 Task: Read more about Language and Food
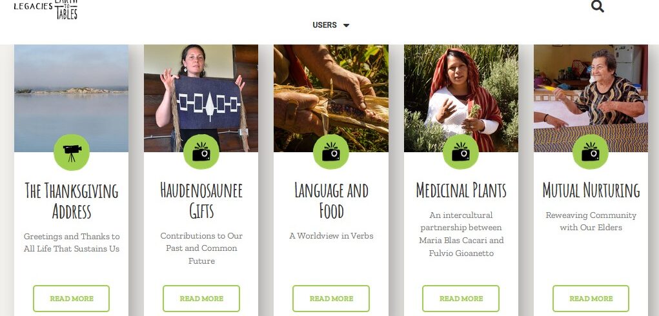coord(331,299)
